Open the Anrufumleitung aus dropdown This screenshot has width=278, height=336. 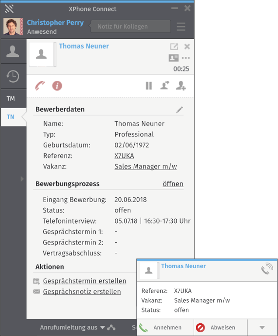click(x=73, y=327)
